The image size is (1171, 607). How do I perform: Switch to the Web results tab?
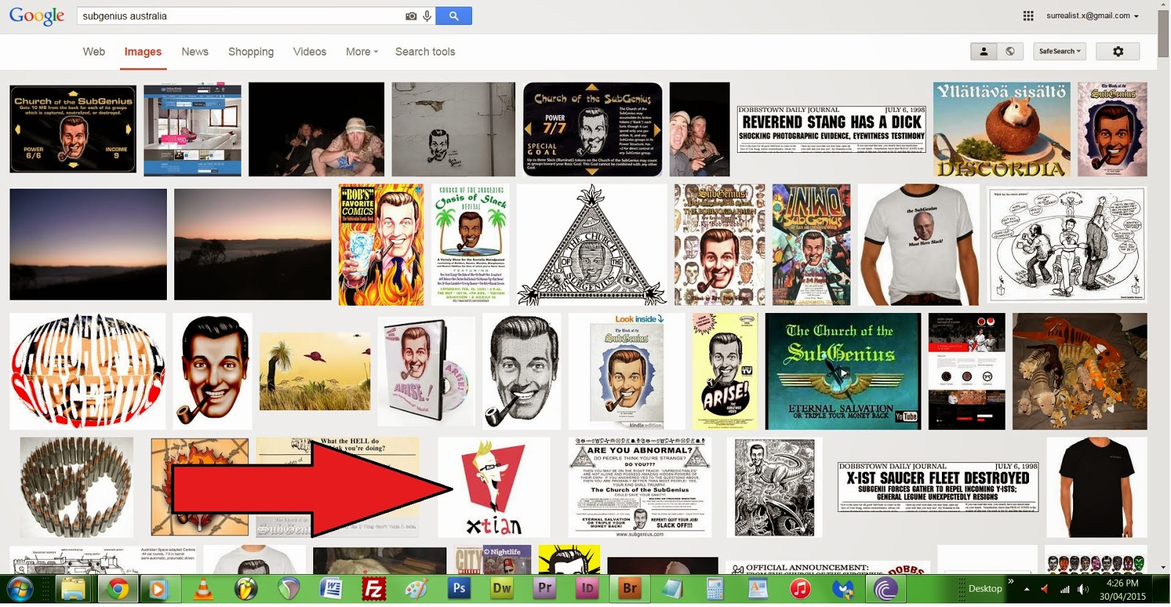94,52
